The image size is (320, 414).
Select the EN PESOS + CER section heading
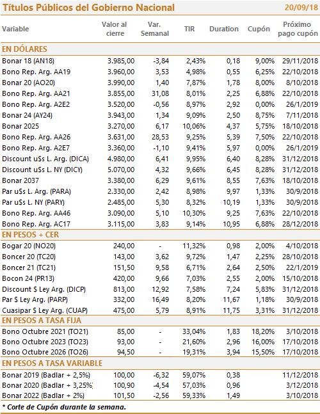click(x=30, y=235)
